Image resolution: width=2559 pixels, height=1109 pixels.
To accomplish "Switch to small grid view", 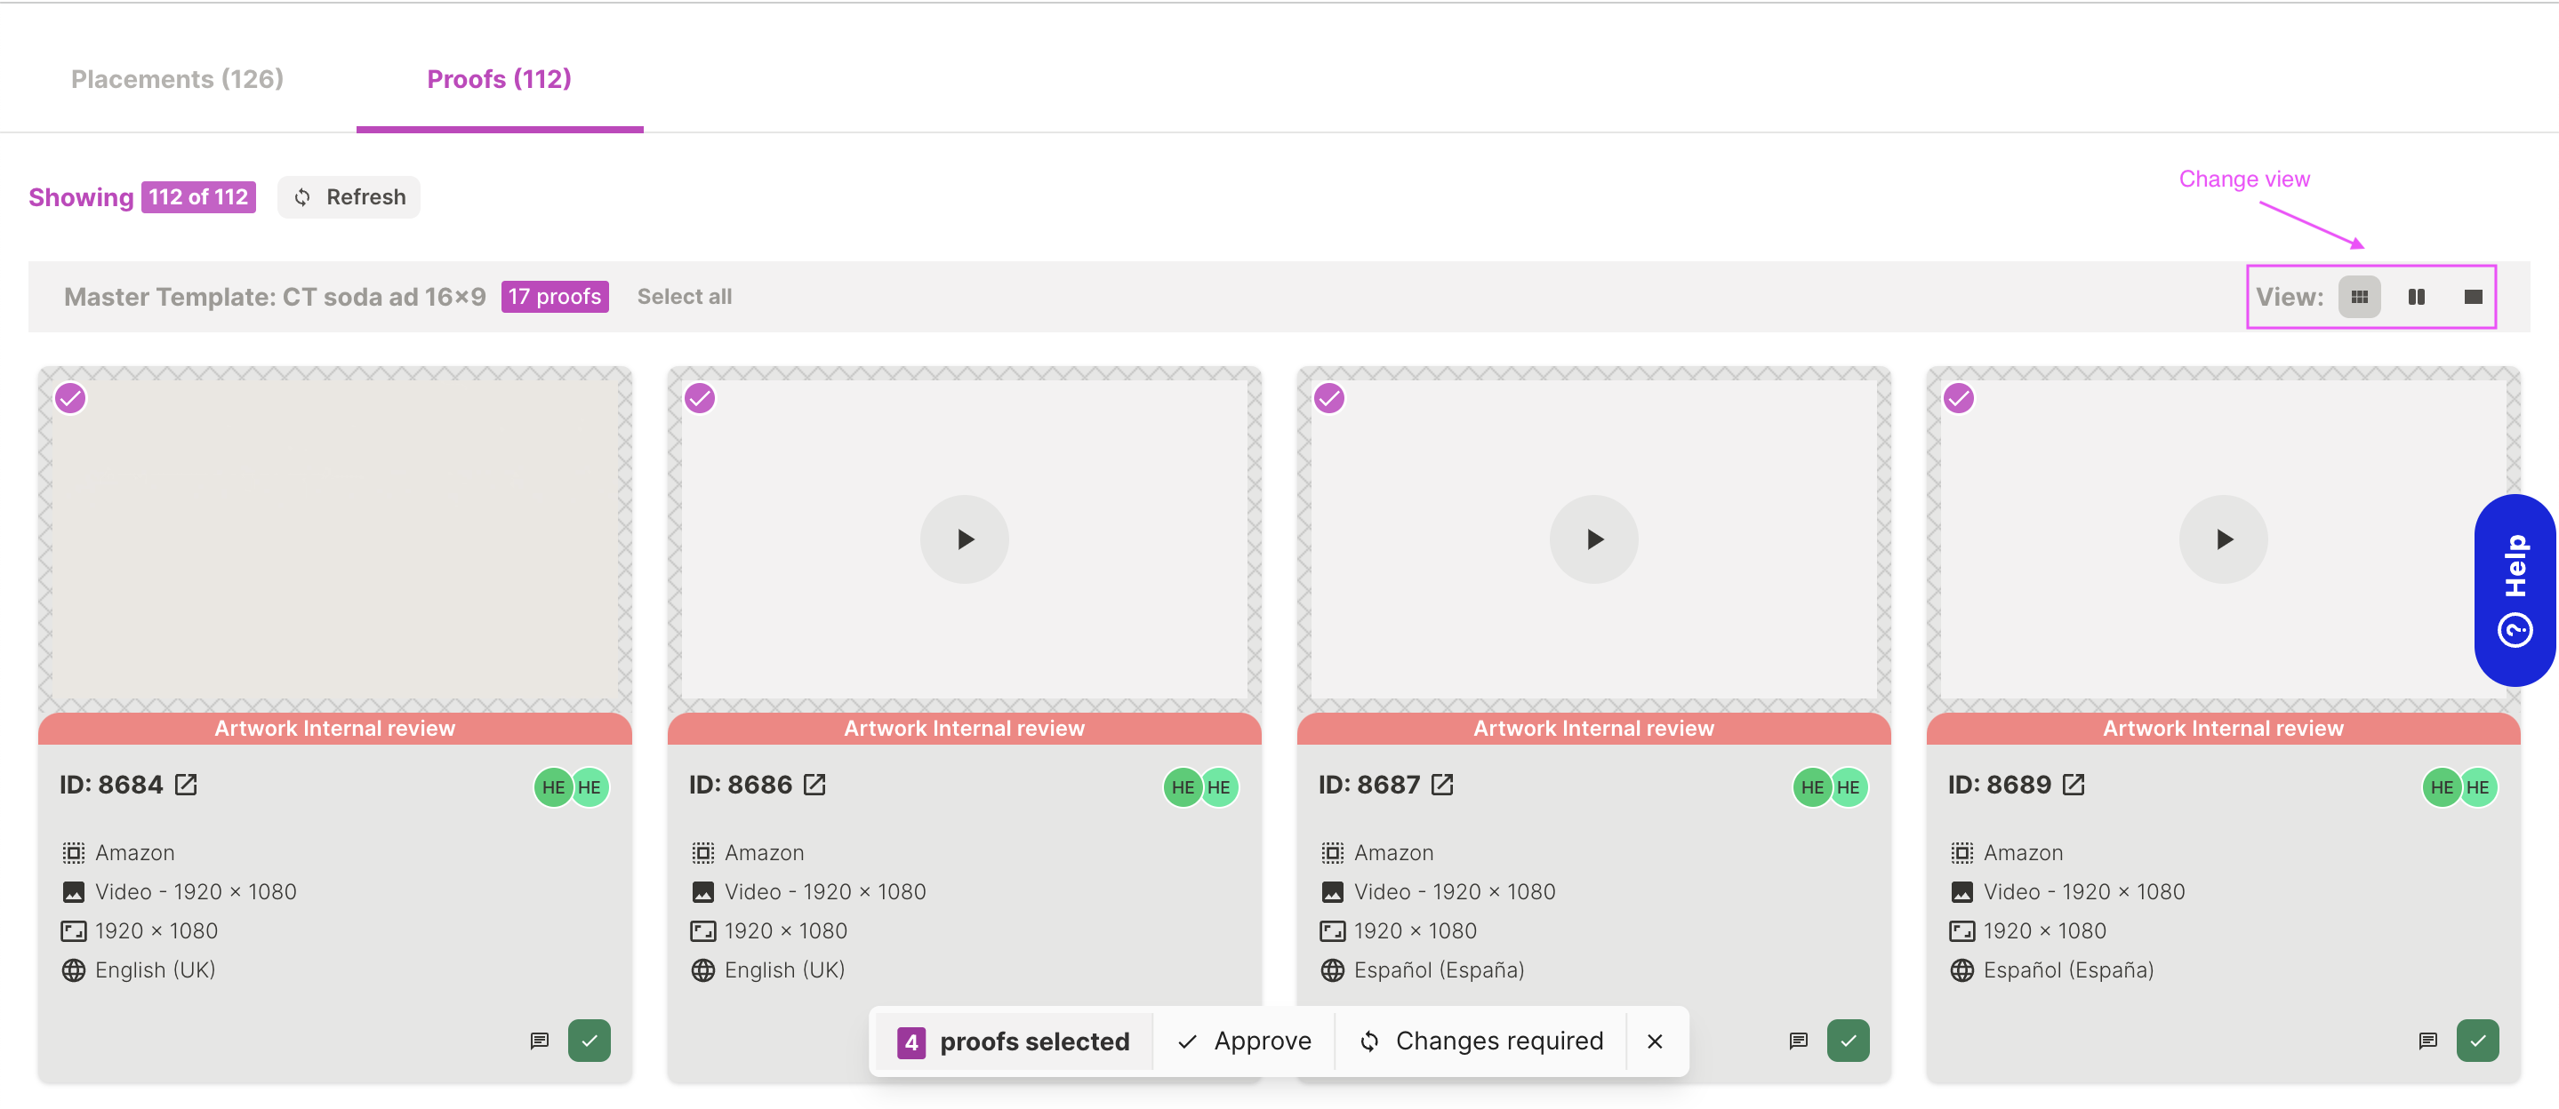I will [x=2359, y=297].
